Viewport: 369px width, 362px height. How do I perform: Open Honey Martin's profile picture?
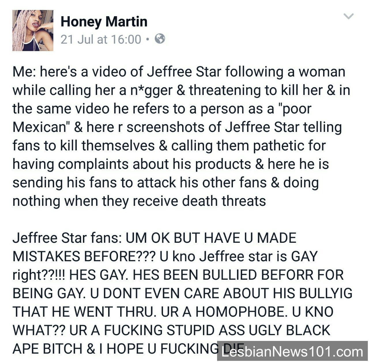tap(33, 31)
